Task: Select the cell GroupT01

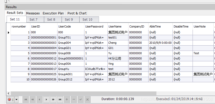Action: pyautogui.click(x=71, y=37)
